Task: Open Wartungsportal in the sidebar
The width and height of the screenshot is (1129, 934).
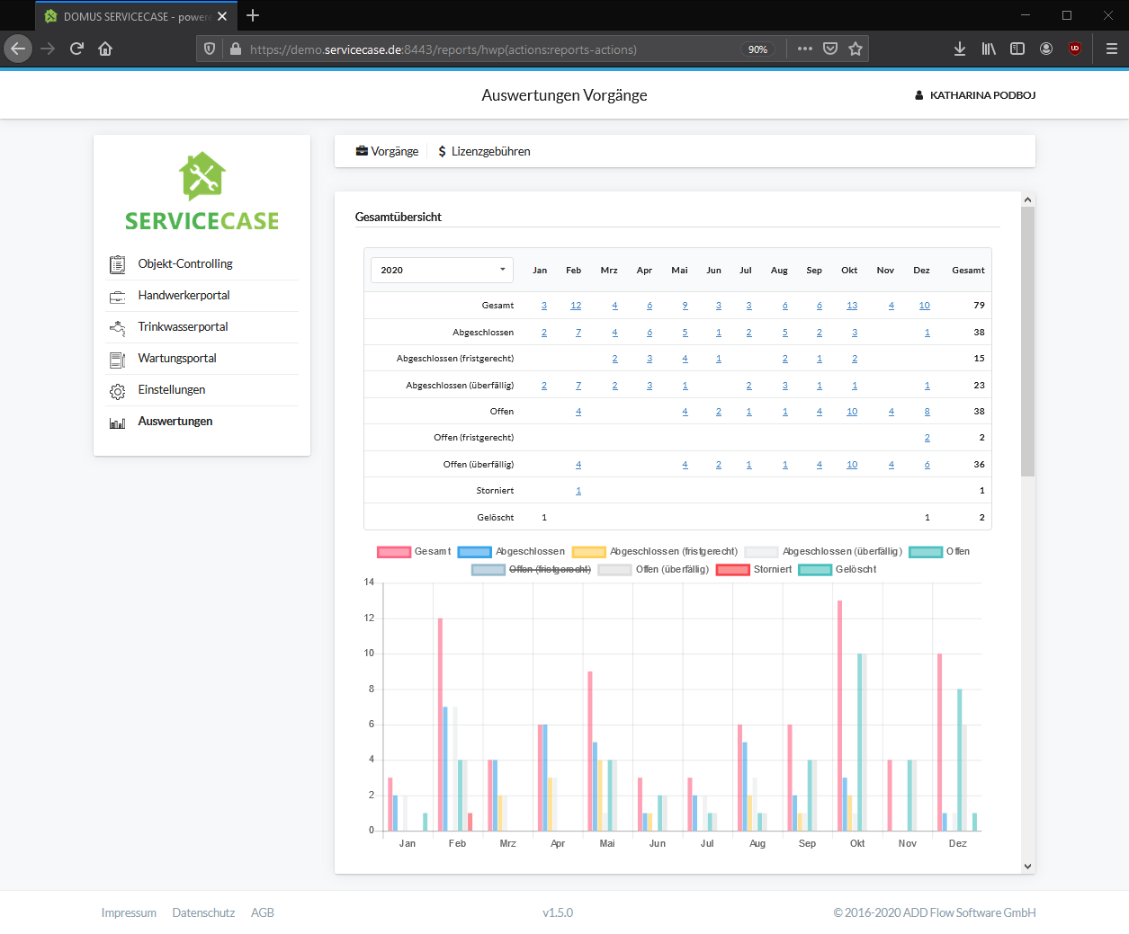Action: click(177, 359)
